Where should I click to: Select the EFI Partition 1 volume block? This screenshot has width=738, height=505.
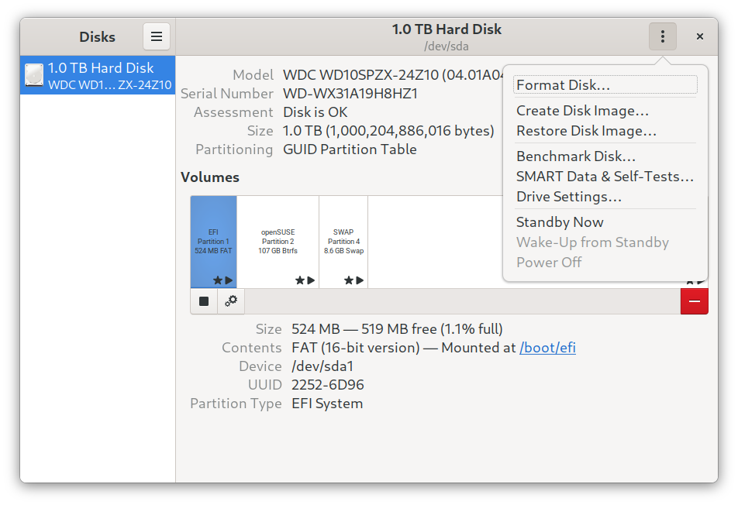coord(213,241)
